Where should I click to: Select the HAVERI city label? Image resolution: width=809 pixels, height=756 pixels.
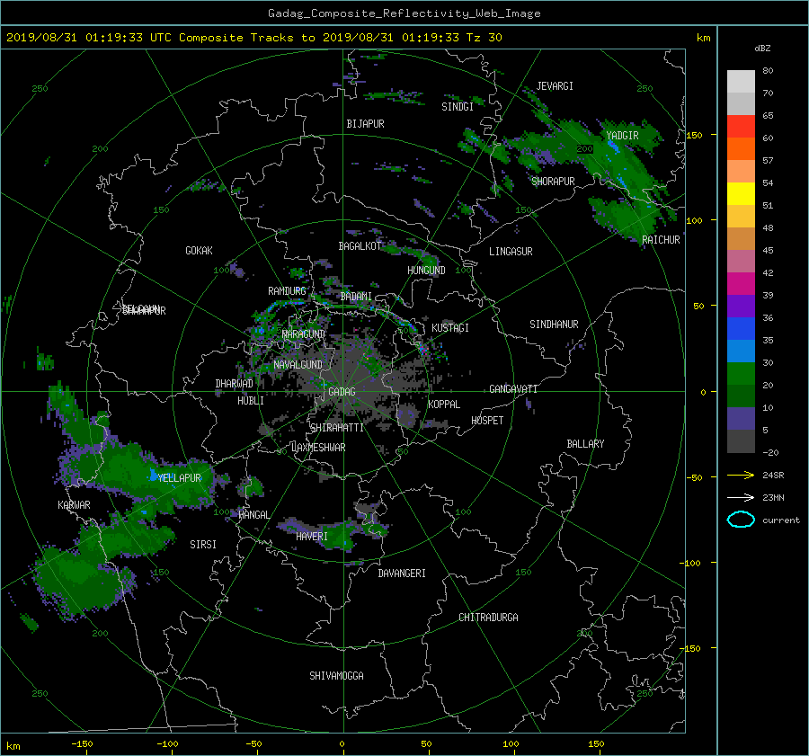pos(312,537)
